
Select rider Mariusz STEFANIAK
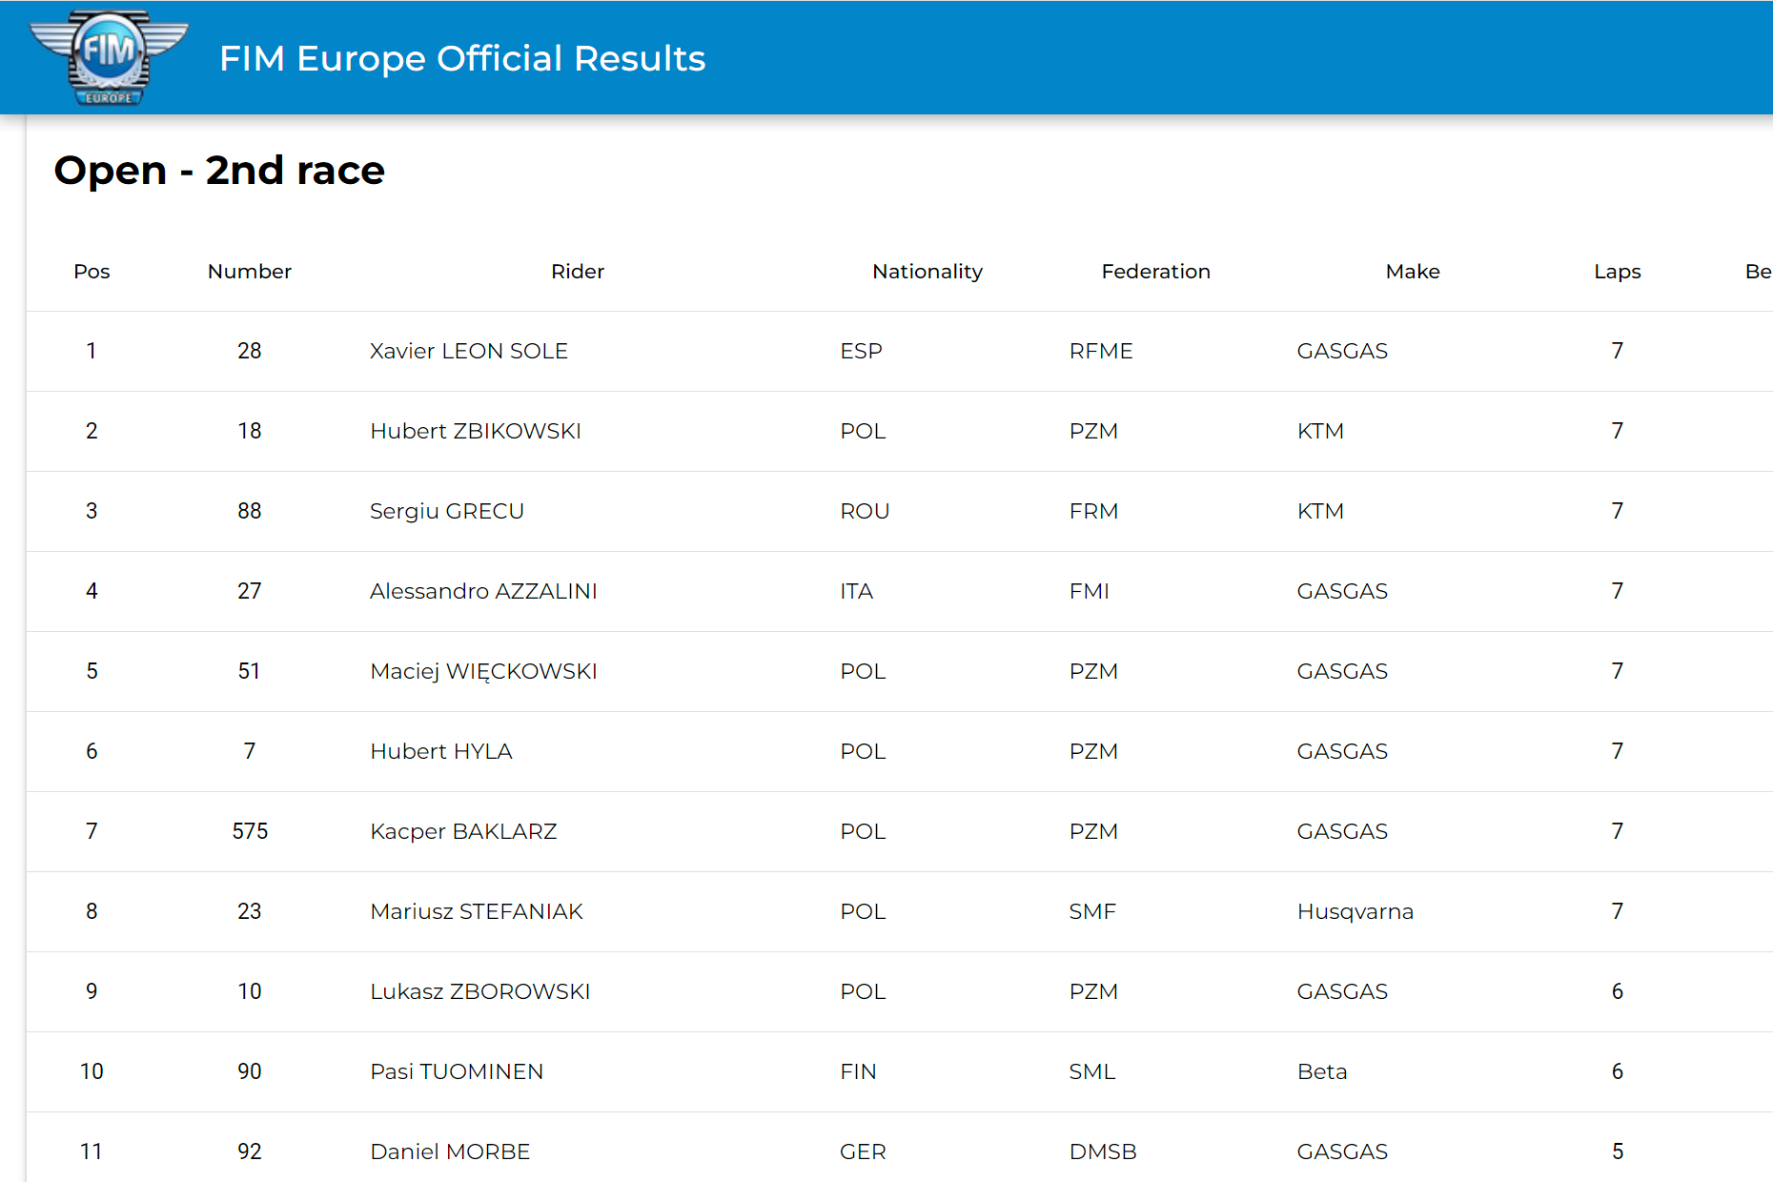point(477,911)
